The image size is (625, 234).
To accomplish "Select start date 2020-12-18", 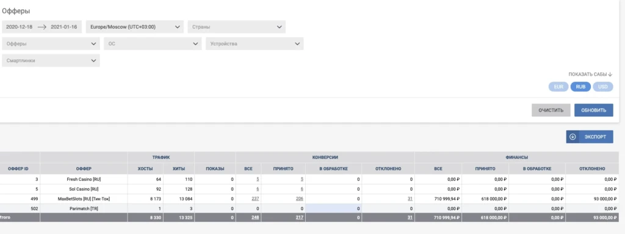I will coord(19,27).
